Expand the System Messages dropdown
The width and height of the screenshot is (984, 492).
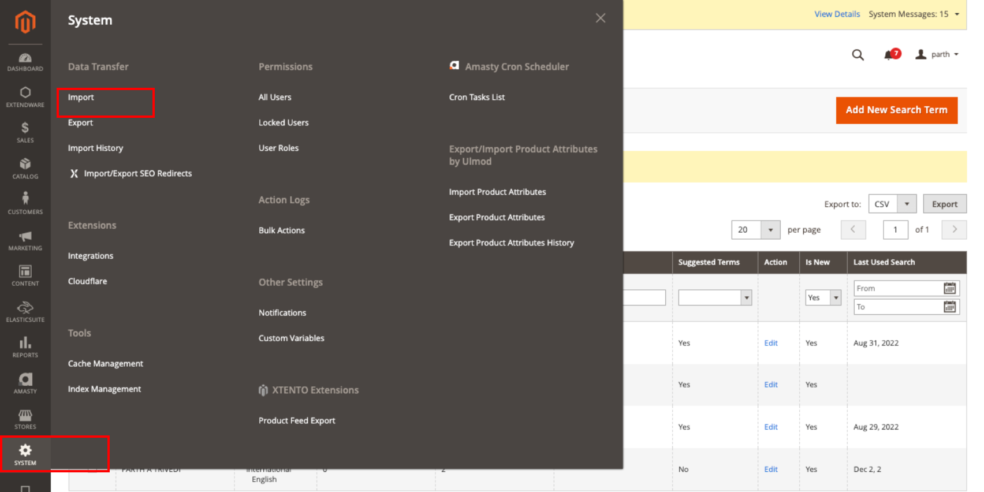[x=914, y=14]
